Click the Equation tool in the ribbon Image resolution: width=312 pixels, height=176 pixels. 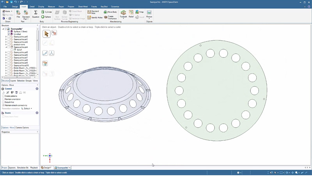point(35,14)
